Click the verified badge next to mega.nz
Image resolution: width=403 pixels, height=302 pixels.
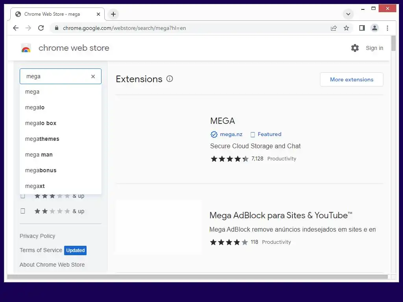[214, 134]
